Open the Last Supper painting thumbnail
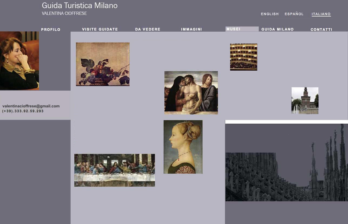 pos(115,170)
